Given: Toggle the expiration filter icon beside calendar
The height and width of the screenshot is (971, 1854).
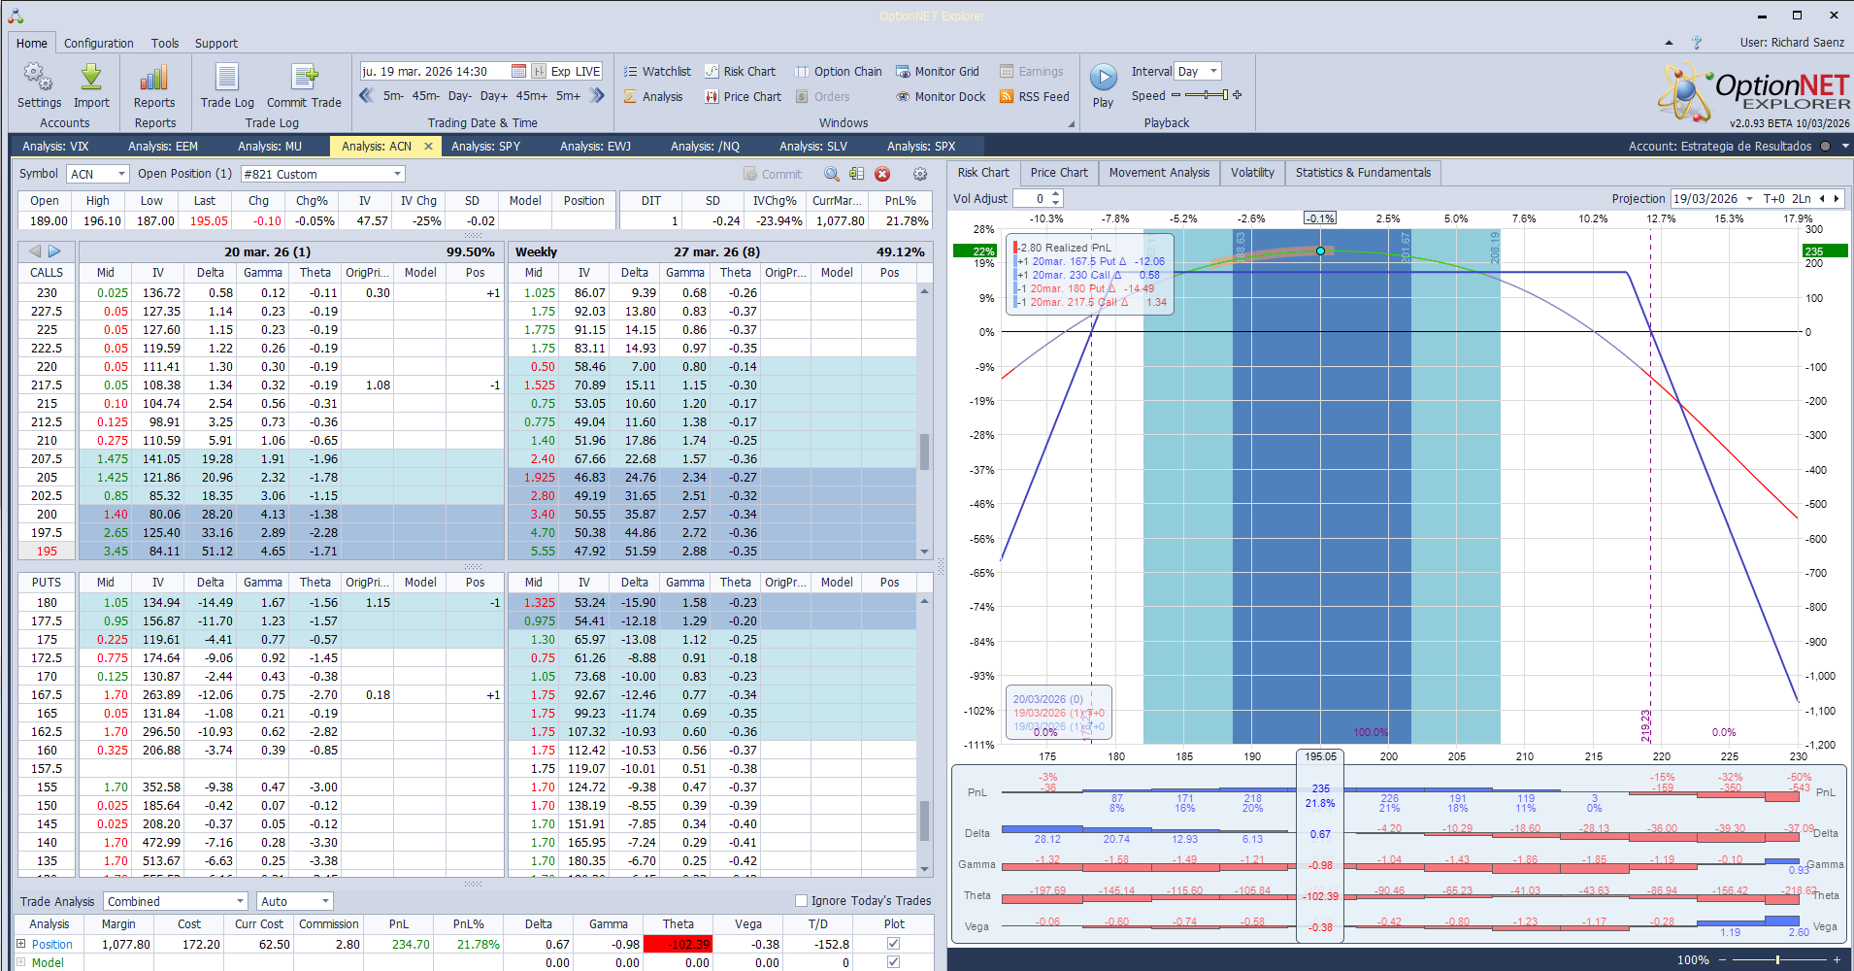Looking at the screenshot, I should point(539,71).
